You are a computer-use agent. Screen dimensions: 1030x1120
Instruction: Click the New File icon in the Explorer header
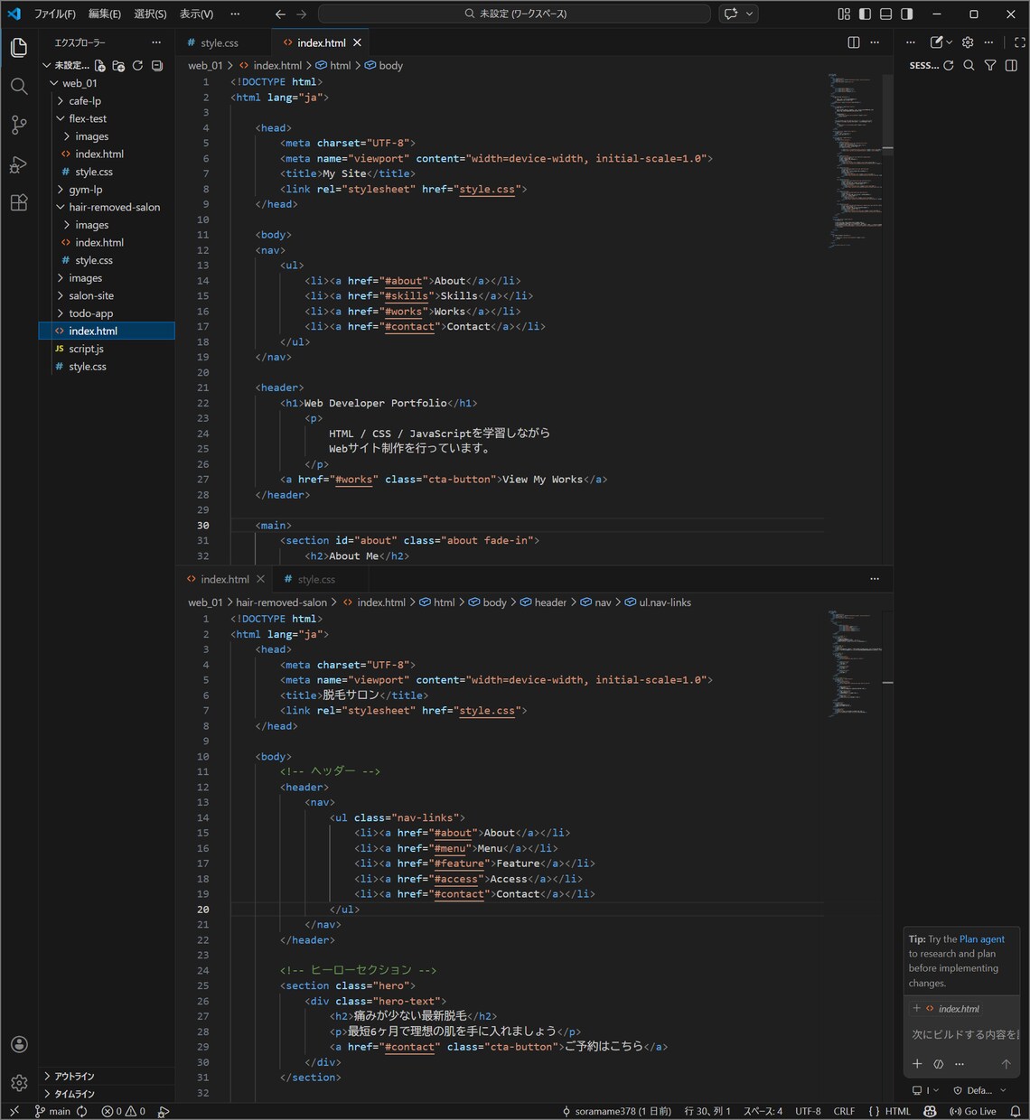(x=99, y=66)
